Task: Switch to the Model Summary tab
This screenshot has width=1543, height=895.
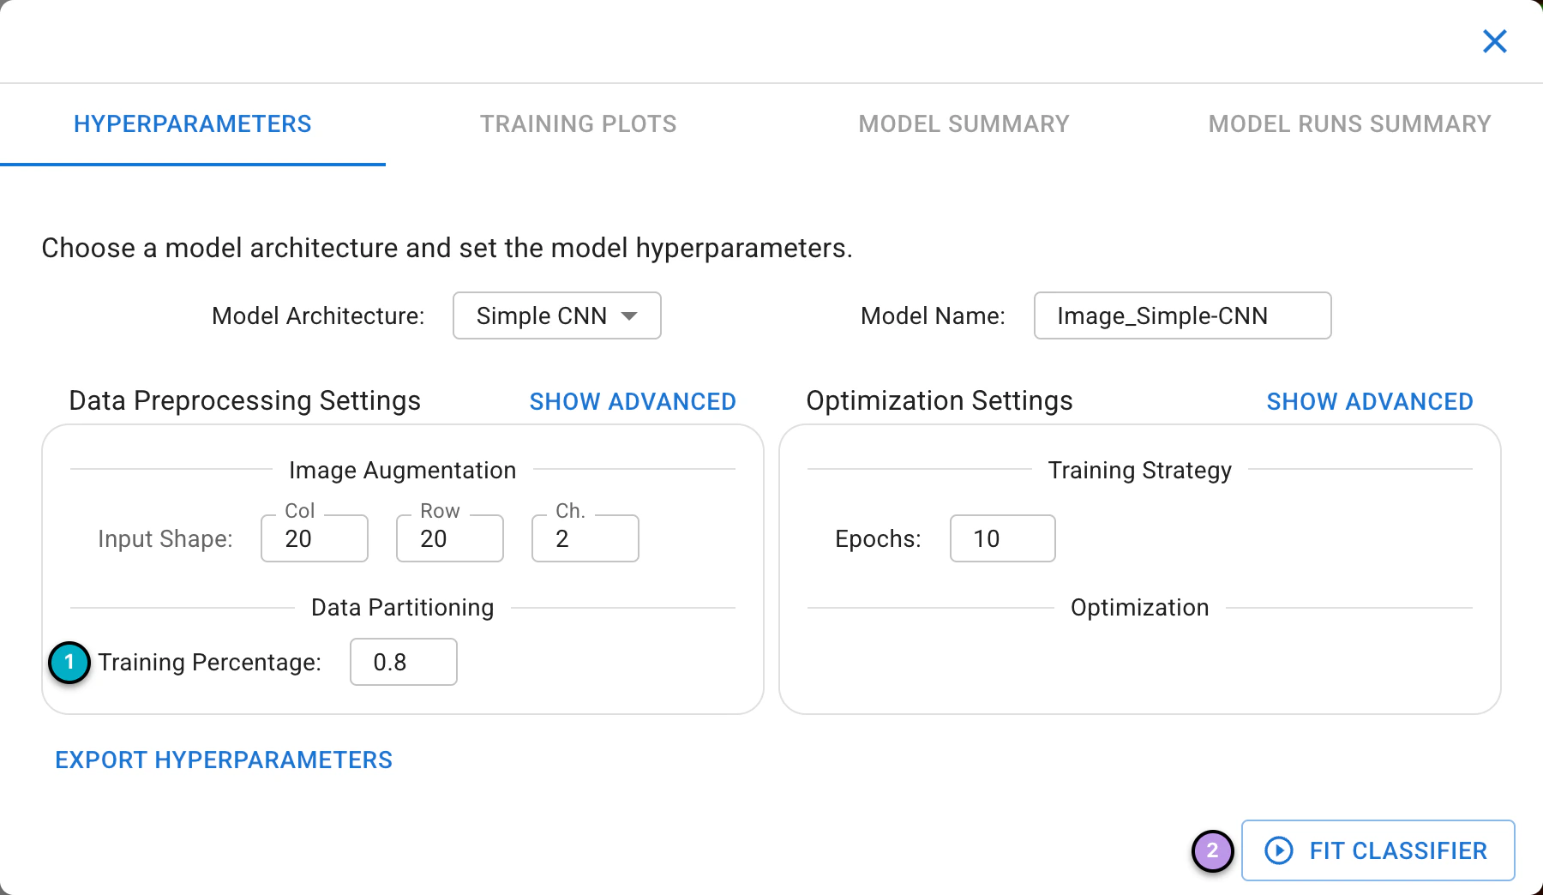Action: (964, 124)
